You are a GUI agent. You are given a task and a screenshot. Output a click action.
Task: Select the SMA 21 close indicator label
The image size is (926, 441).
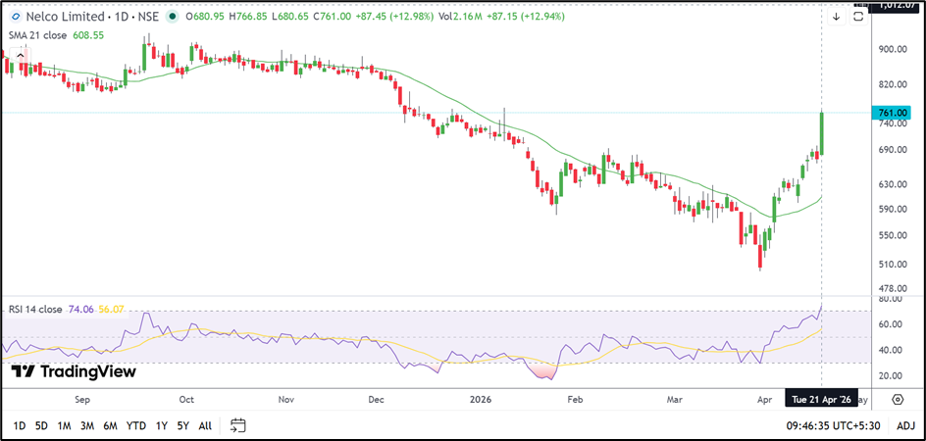click(39, 34)
